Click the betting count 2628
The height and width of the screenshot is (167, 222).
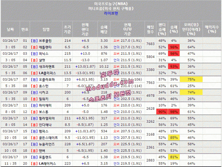coord(150,109)
